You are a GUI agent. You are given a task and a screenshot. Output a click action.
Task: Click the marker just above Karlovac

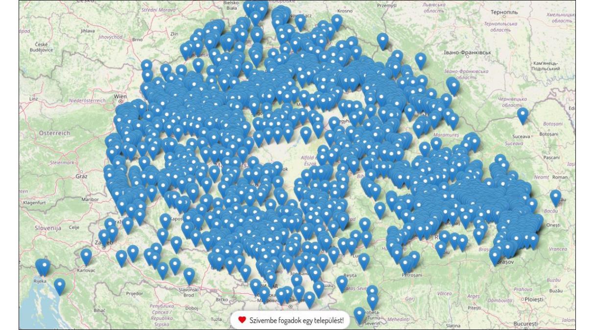pos(86,256)
